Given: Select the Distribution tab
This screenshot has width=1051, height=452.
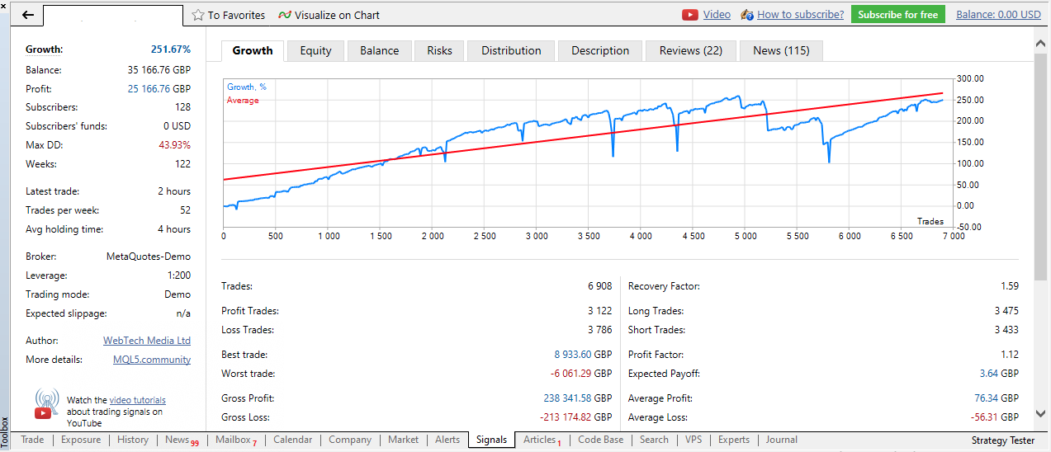Looking at the screenshot, I should click(x=511, y=51).
